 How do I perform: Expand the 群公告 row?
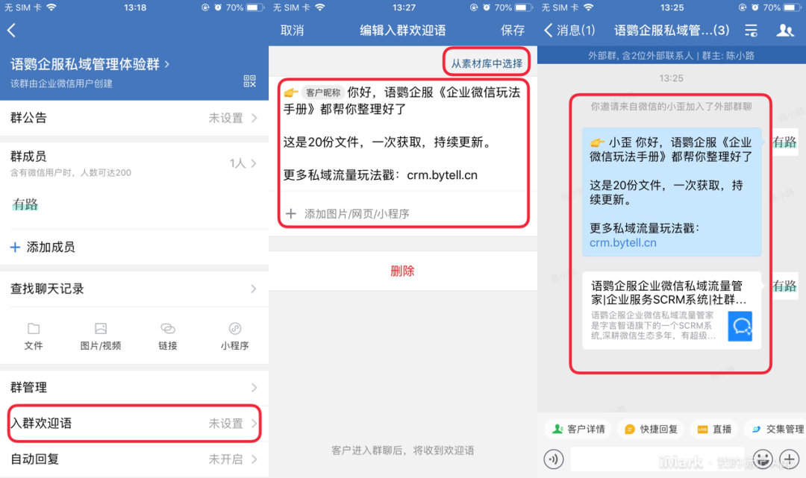[x=134, y=118]
